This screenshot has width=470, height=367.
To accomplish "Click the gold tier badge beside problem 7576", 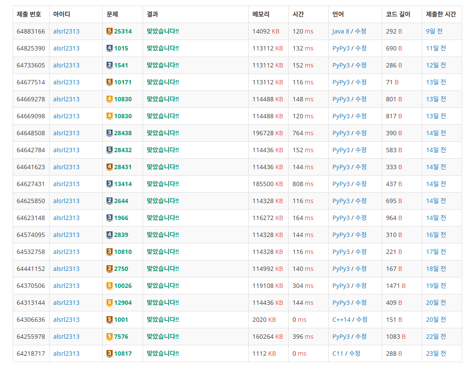I will [x=110, y=337].
